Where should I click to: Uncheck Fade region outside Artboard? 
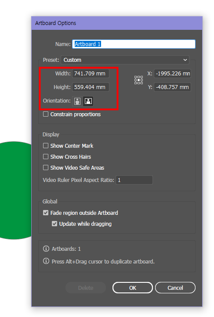pyautogui.click(x=46, y=213)
